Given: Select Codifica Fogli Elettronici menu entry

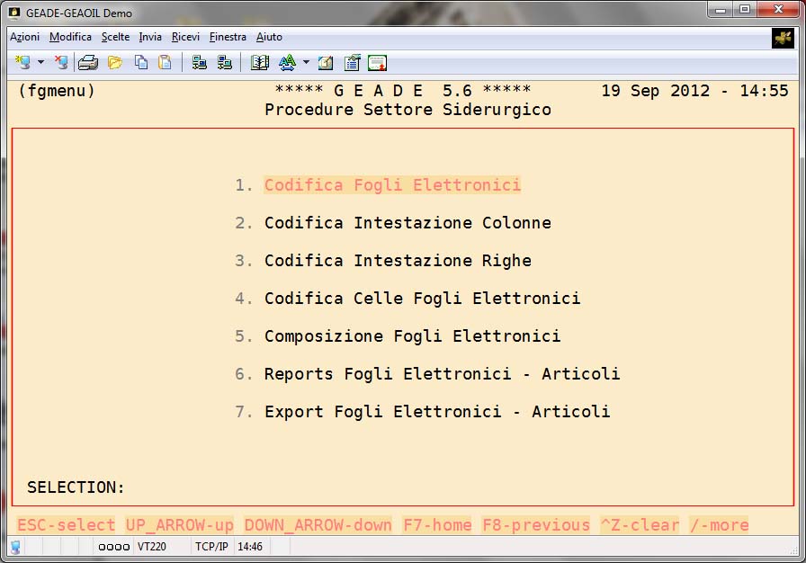Looking at the screenshot, I should [x=392, y=185].
